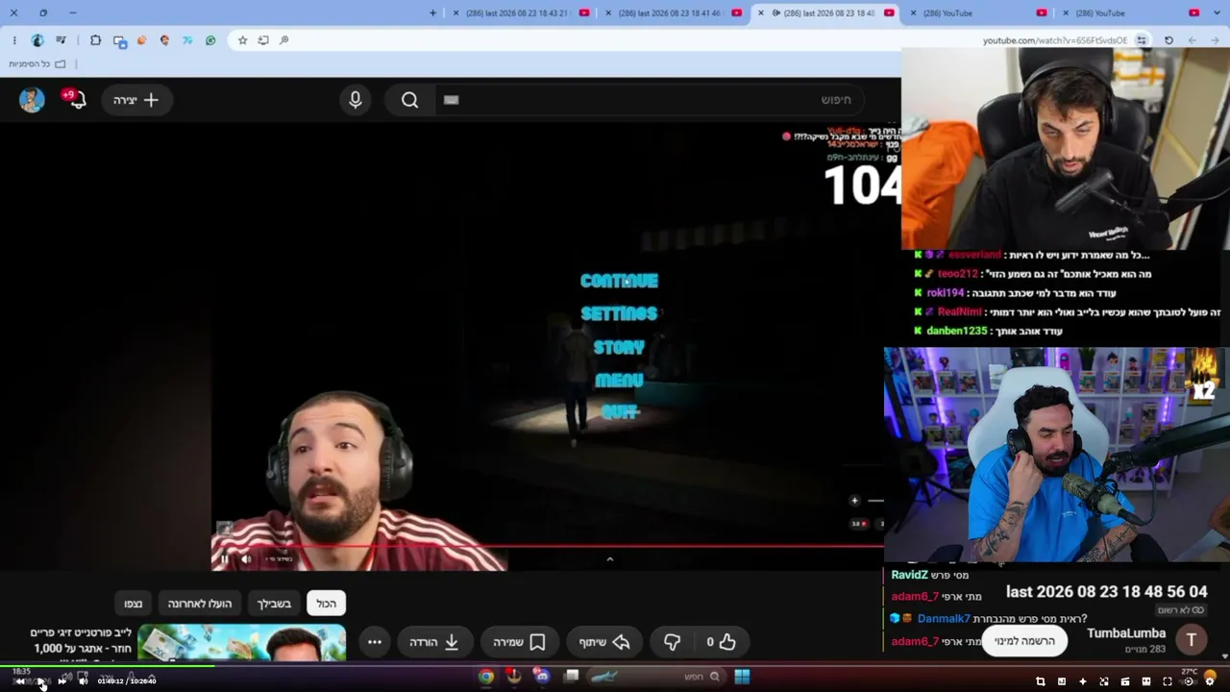
Task: Select the active 'last 2026 08 23 18 48' tab
Action: (826, 12)
